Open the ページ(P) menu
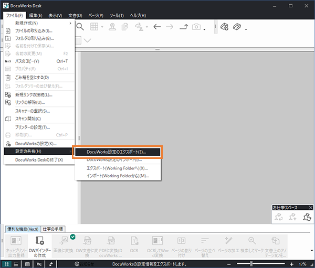The width and height of the screenshot is (315, 268). pyautogui.click(x=96, y=15)
